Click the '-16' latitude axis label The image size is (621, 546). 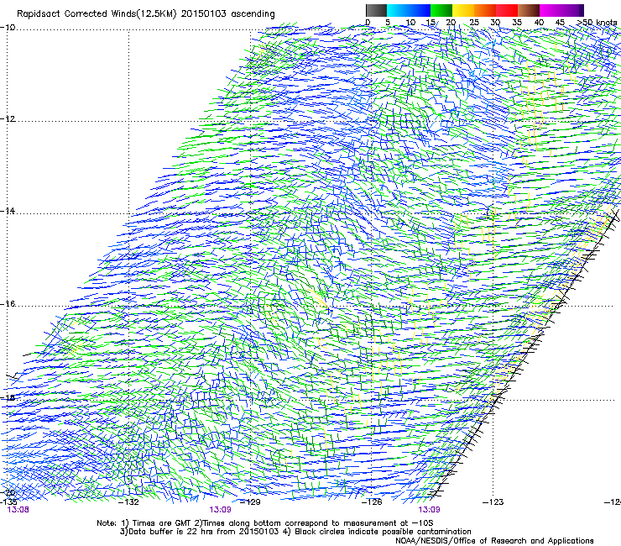pos(8,304)
